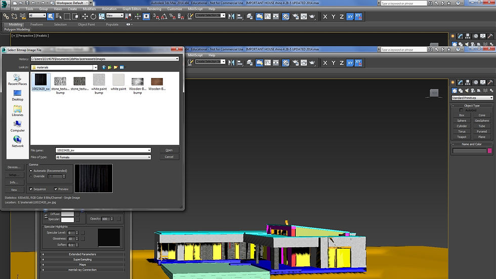This screenshot has height=279, width=496.
Task: Click the pink object color swatch
Action: coord(489,150)
